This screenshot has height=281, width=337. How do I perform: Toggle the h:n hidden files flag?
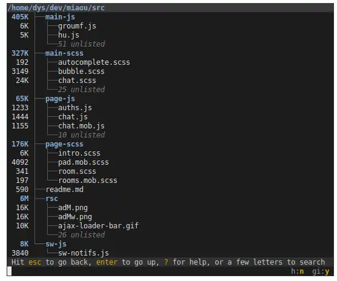tap(297, 271)
